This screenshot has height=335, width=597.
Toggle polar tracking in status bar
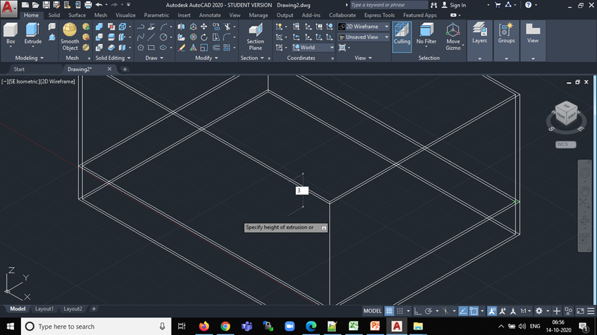coord(428,311)
